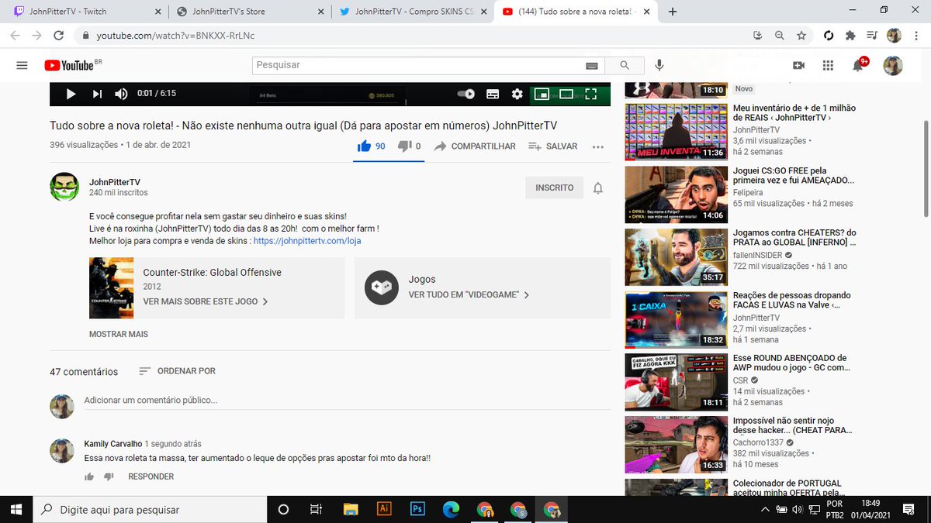The width and height of the screenshot is (931, 523).
Task: Click the search magnifier button
Action: coord(625,66)
